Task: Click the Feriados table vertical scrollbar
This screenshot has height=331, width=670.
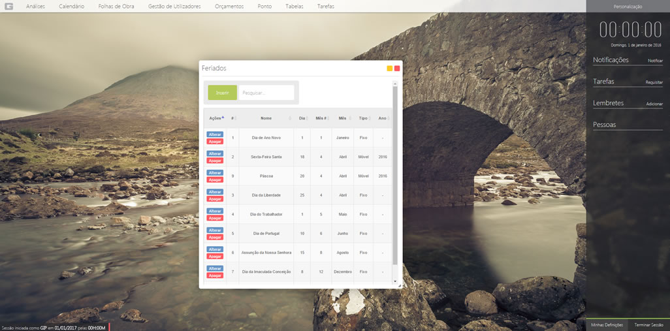Action: click(x=394, y=176)
